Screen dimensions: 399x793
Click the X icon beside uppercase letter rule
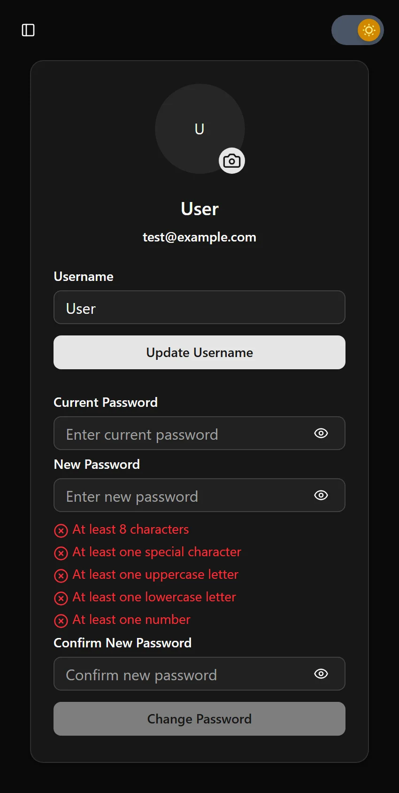[x=61, y=575]
